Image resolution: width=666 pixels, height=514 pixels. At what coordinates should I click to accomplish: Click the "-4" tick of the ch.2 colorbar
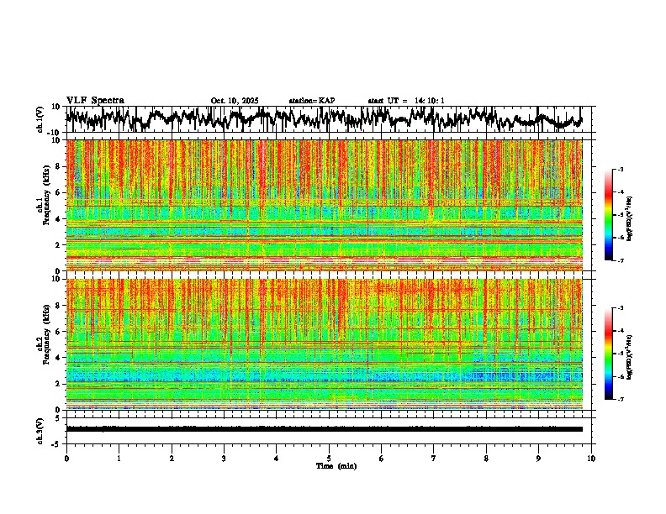621,331
